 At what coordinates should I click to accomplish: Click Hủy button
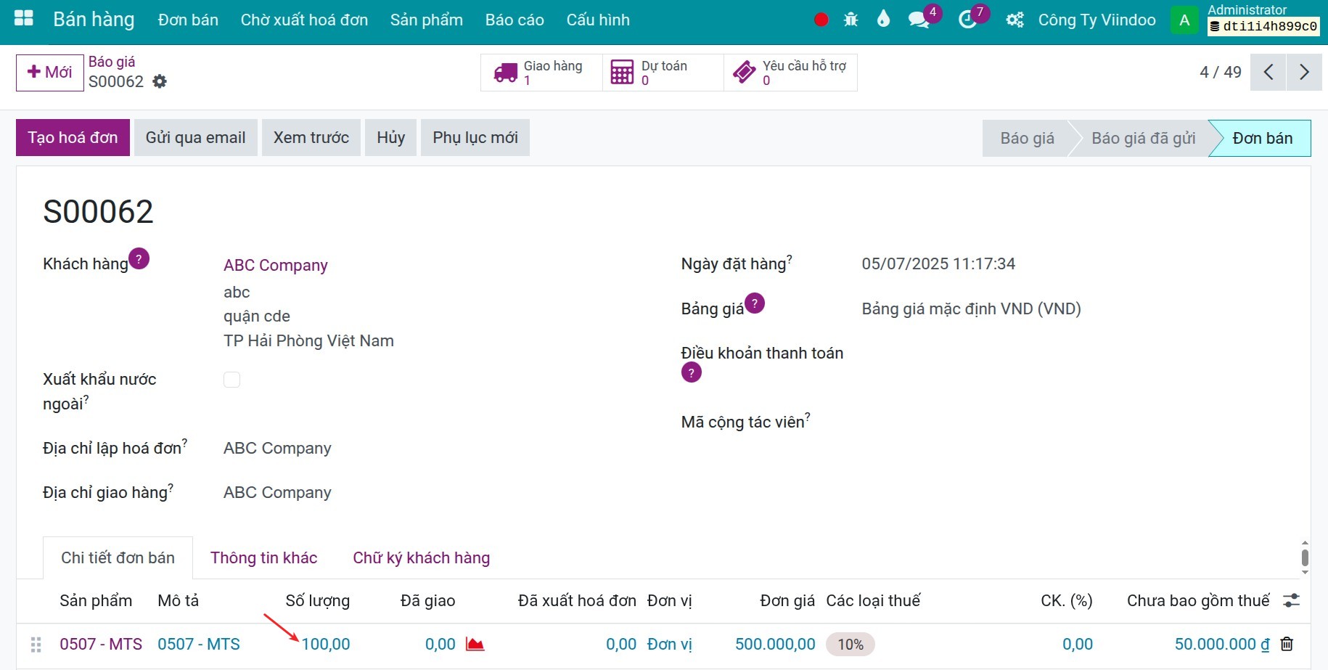click(x=390, y=138)
